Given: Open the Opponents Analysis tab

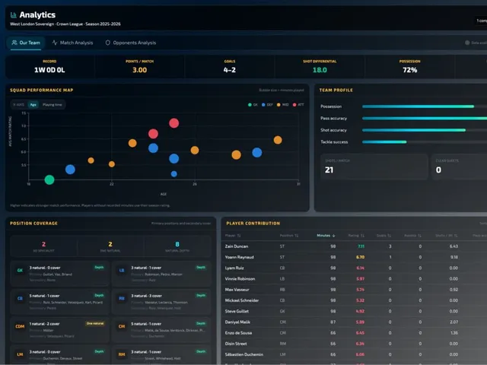Looking at the screenshot, I should 131,43.
